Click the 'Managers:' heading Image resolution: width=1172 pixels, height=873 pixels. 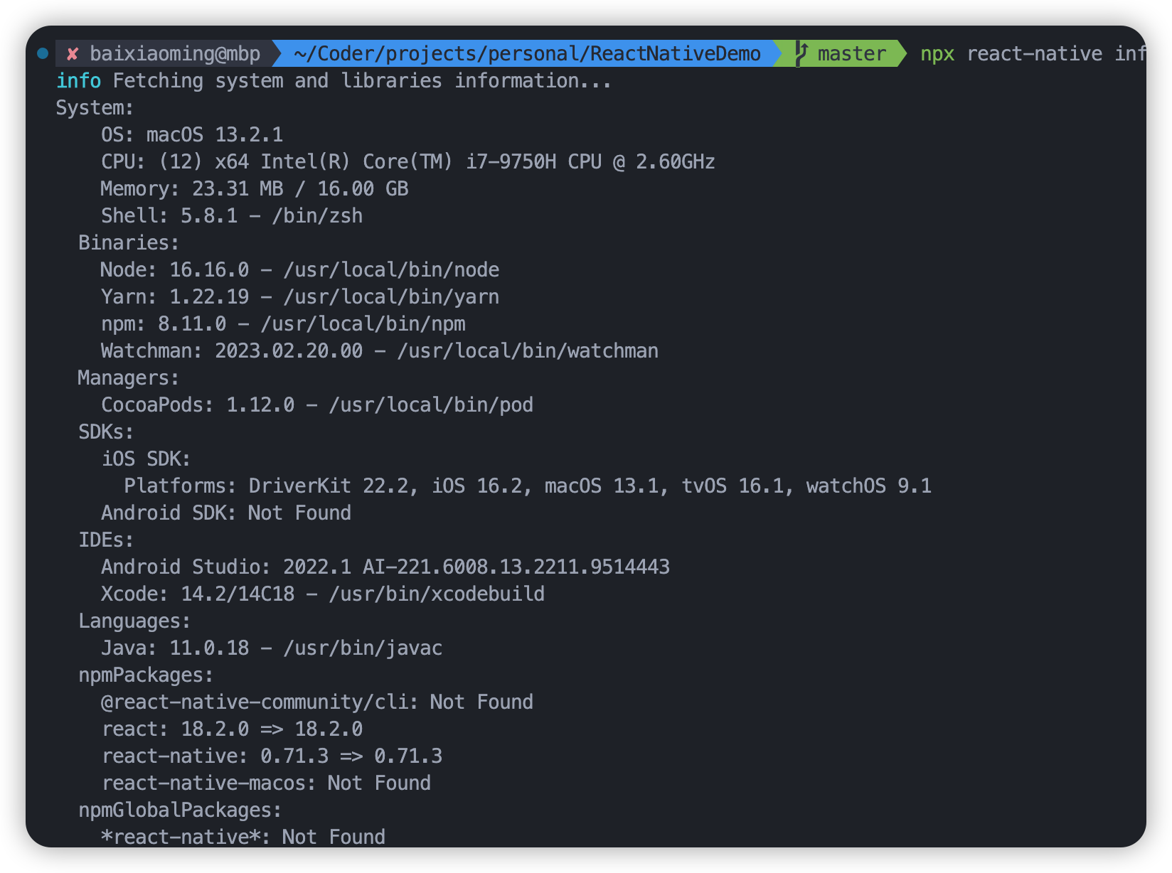click(129, 378)
